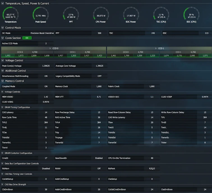This screenshot has width=212, height=193.
Task: Click the core showing 3,770 in CCD 1
Action: [x=179, y=56]
